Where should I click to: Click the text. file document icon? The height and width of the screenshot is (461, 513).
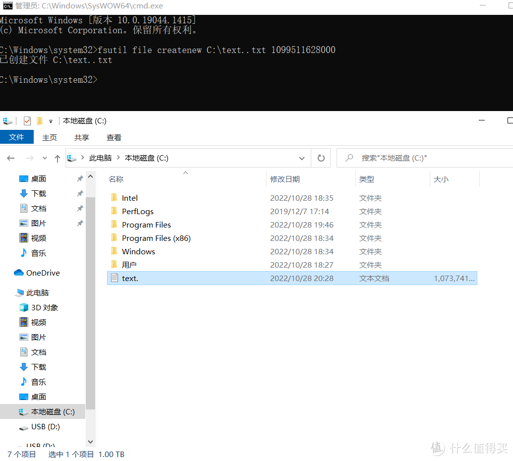click(114, 278)
